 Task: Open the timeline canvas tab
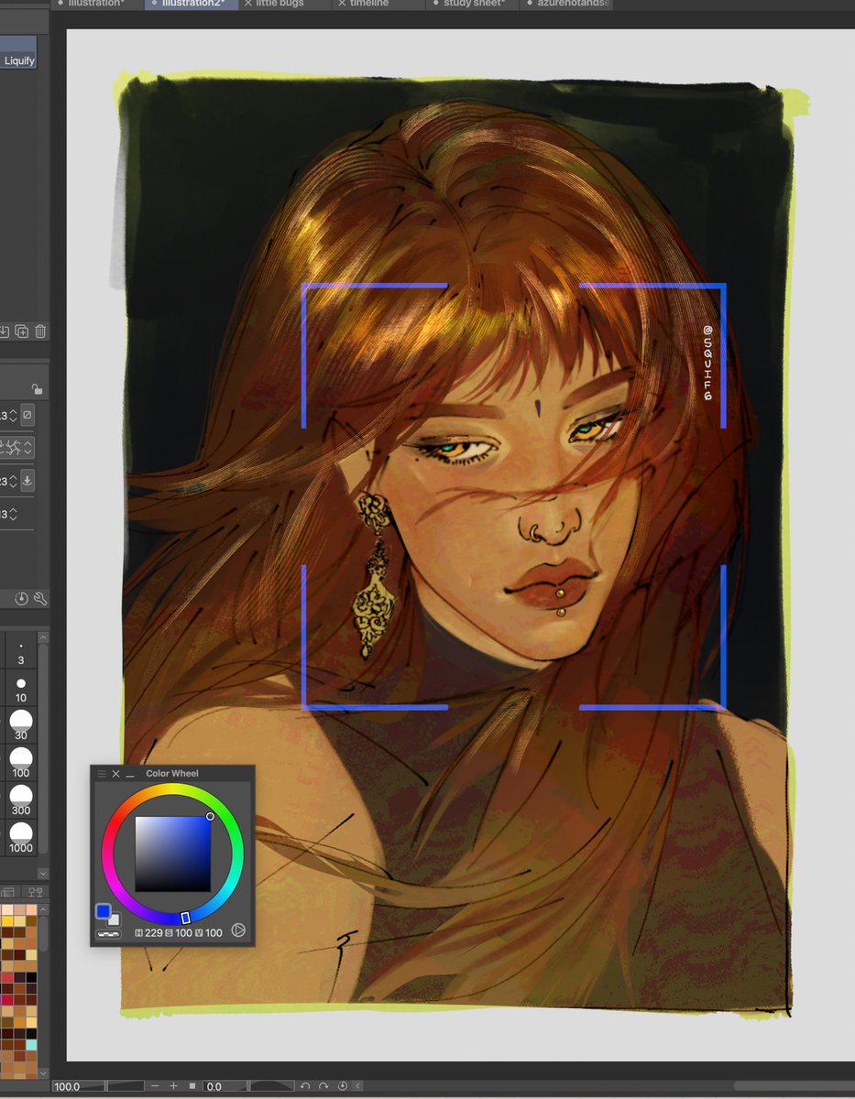point(369,4)
